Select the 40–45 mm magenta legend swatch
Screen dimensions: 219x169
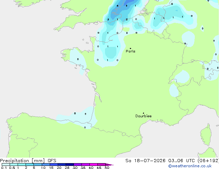point(94,165)
